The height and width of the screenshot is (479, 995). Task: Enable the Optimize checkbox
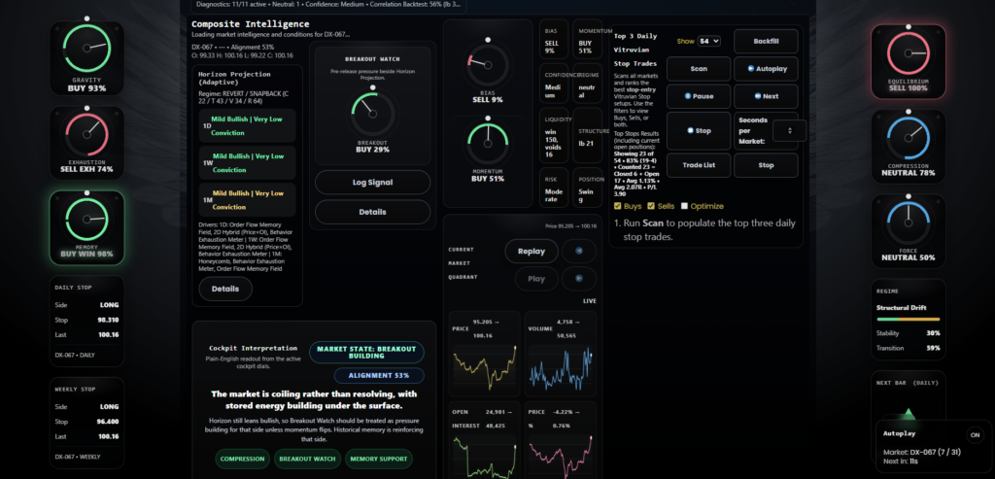[x=685, y=206]
